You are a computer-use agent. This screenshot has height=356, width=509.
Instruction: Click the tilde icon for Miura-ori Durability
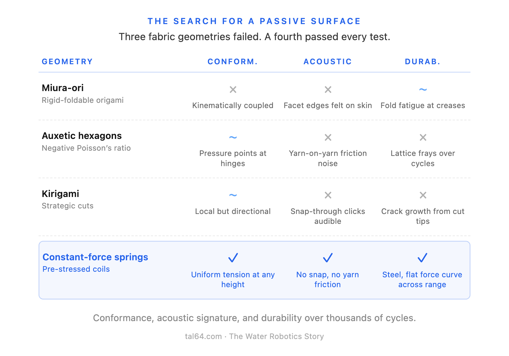[x=423, y=90]
